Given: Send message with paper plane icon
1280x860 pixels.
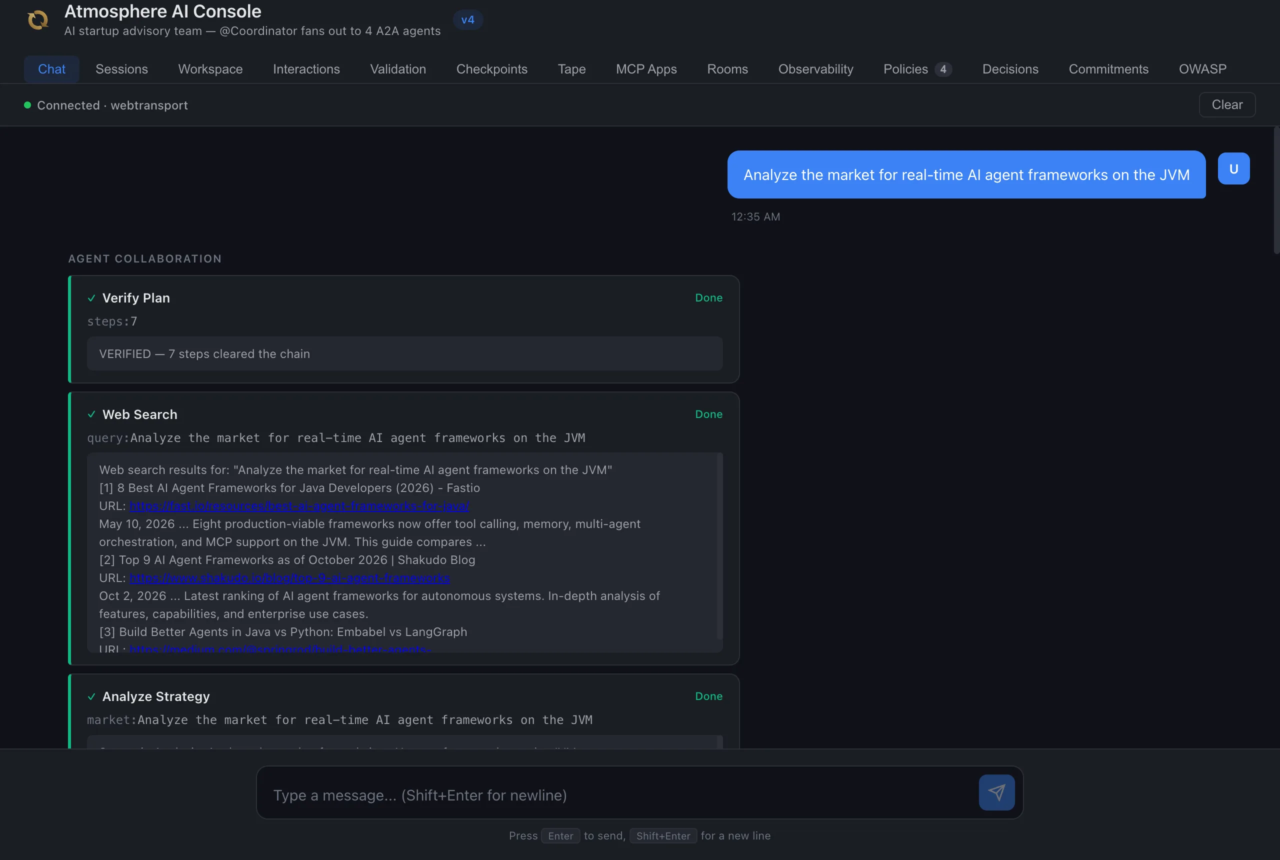Looking at the screenshot, I should (996, 792).
